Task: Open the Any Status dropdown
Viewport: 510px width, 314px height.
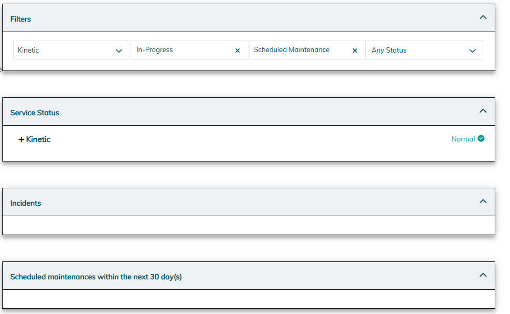Action: click(x=425, y=50)
